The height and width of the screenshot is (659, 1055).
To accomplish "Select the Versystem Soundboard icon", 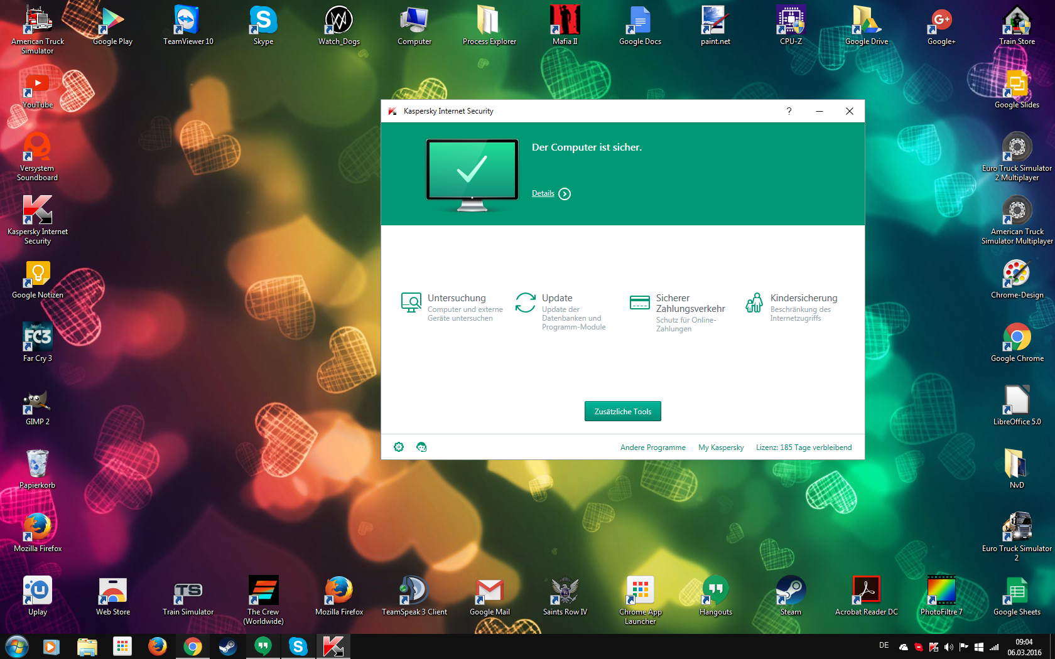I will pyautogui.click(x=38, y=156).
